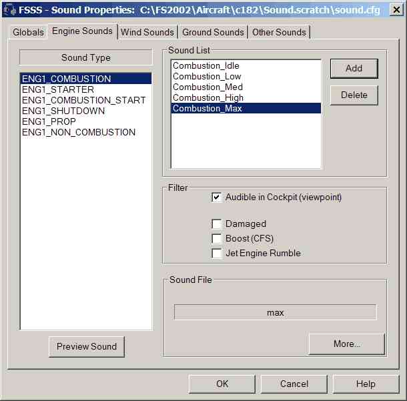Pick Combustion_Med from Sound List
The width and height of the screenshot is (407, 401).
[x=246, y=87]
